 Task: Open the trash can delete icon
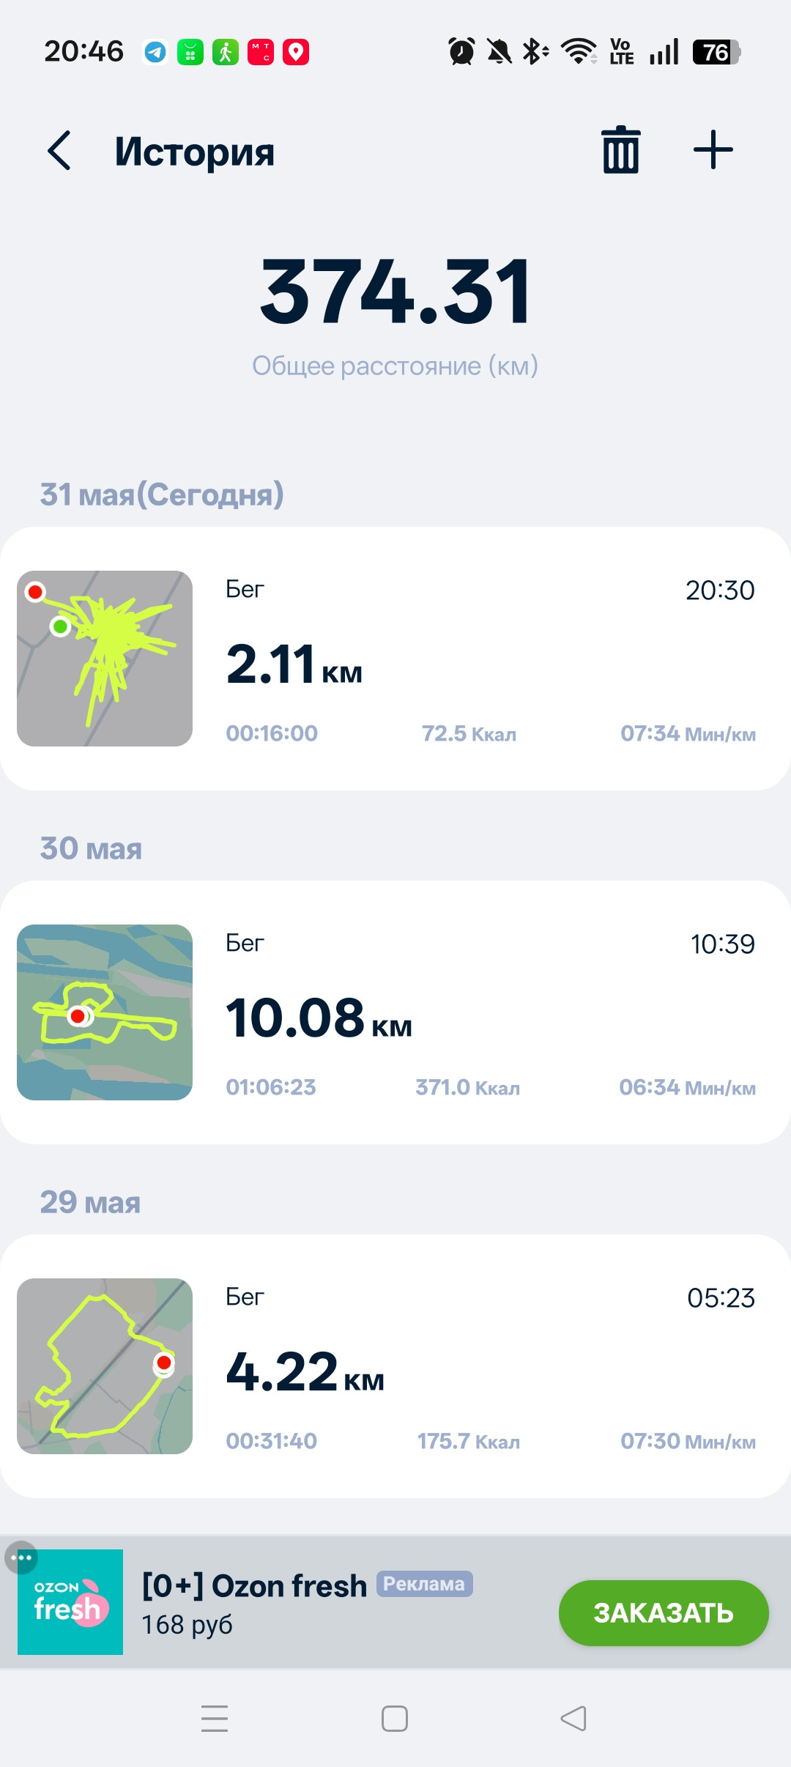621,149
